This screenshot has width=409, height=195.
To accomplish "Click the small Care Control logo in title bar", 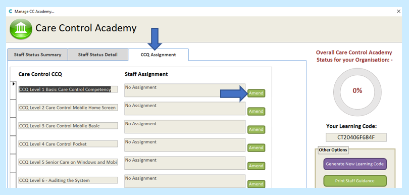I will coord(11,12).
